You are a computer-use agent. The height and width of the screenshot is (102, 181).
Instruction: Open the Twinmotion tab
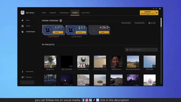click(x=85, y=13)
